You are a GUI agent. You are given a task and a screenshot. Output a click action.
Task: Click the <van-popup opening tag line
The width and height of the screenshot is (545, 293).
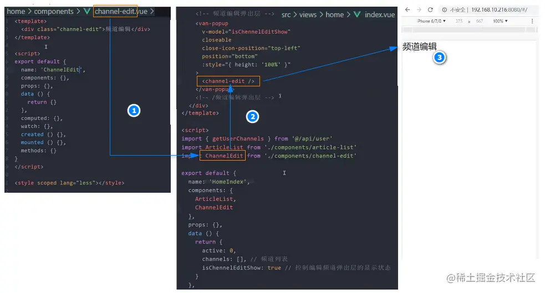[x=212, y=24]
